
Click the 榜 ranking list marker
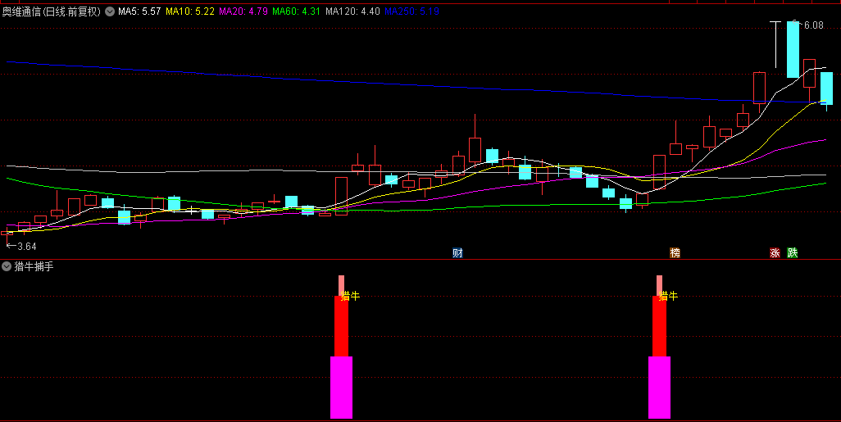[x=675, y=253]
